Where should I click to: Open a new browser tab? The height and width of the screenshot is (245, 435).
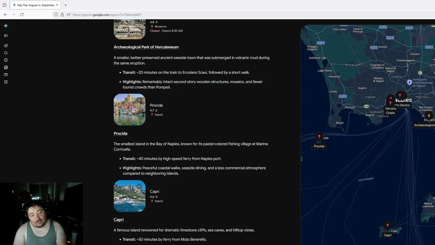[66, 5]
